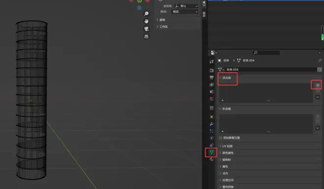The image size is (324, 189).
Task: Toggle camera view in the viewport
Action: (146, 28)
